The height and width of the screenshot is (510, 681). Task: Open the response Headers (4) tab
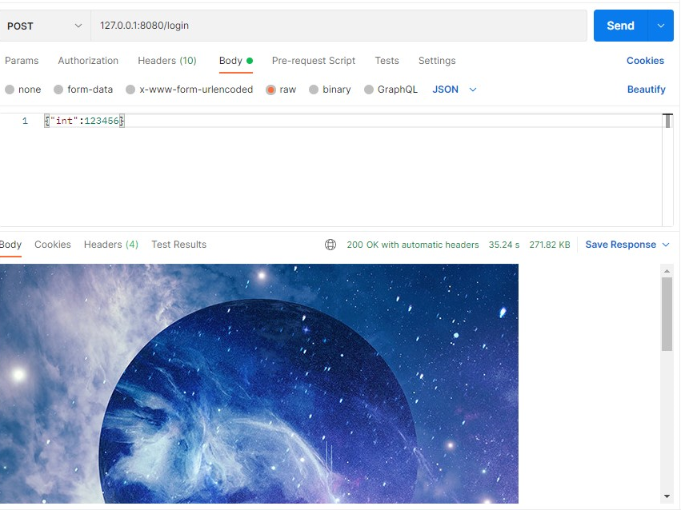point(111,245)
